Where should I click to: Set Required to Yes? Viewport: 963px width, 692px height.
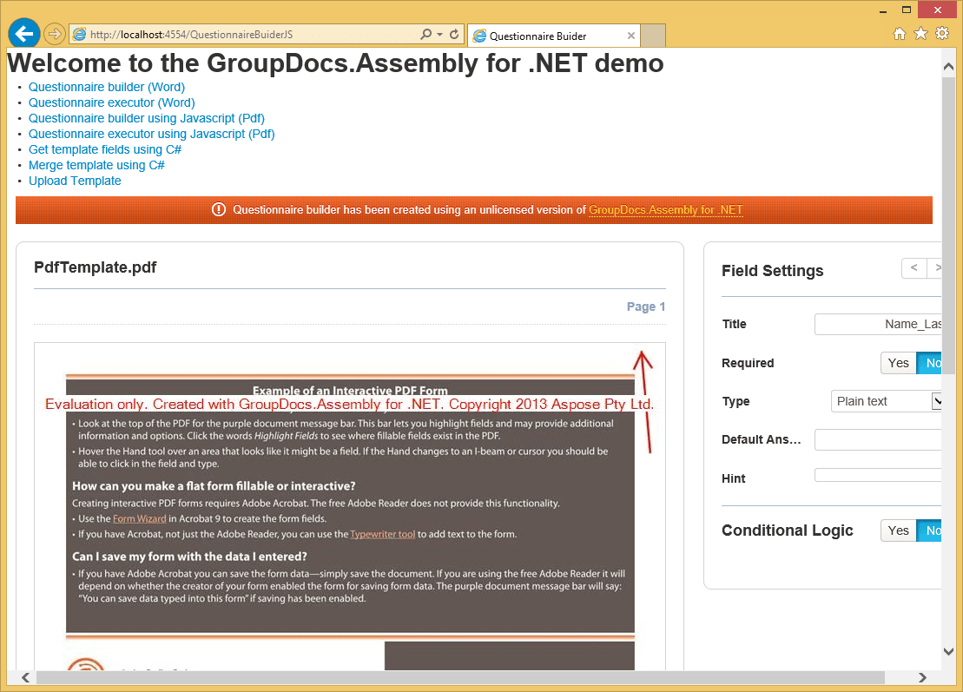point(898,363)
